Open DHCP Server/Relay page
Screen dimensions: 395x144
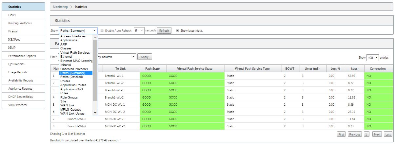click(23, 97)
